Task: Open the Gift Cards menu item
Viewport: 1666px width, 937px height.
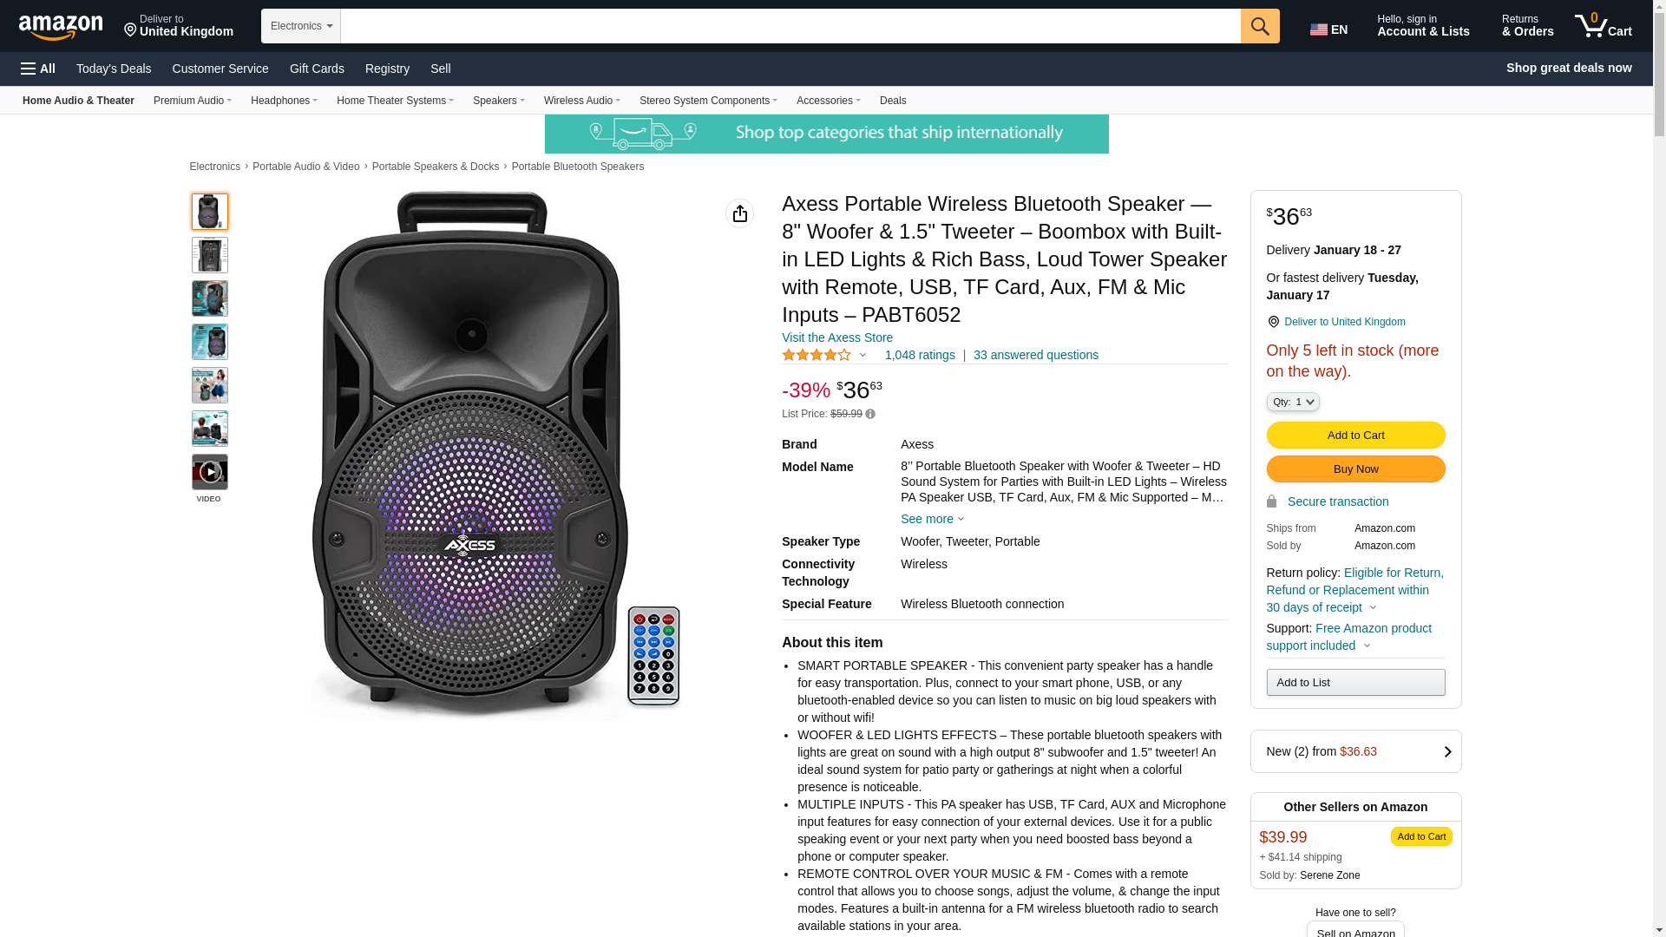Action: 317,69
